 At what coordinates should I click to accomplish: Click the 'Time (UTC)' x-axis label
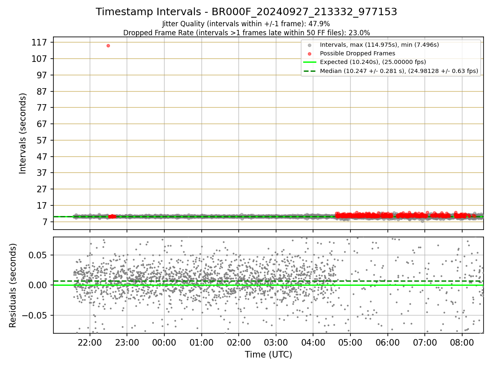[x=268, y=355]
